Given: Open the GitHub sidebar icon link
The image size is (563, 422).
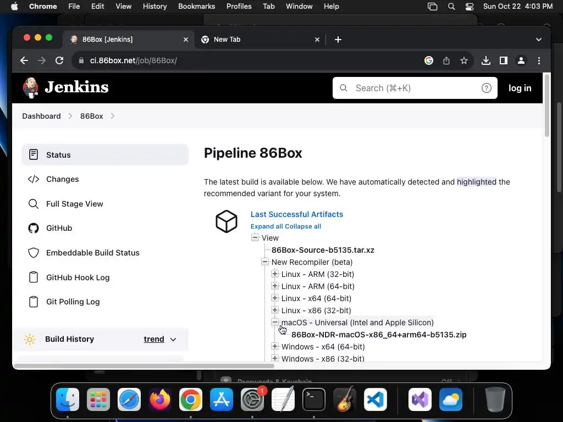Looking at the screenshot, I should pyautogui.click(x=34, y=228).
